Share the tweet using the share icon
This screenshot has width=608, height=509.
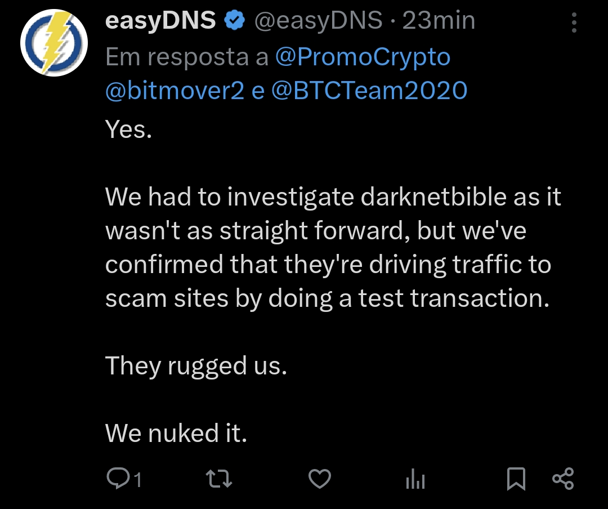(x=563, y=479)
